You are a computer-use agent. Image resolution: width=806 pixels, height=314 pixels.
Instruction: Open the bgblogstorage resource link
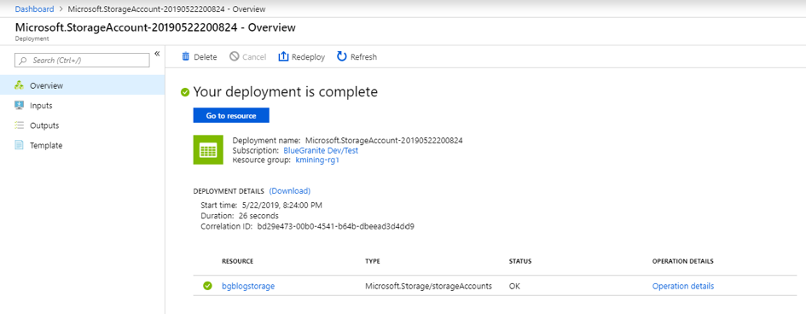point(248,286)
